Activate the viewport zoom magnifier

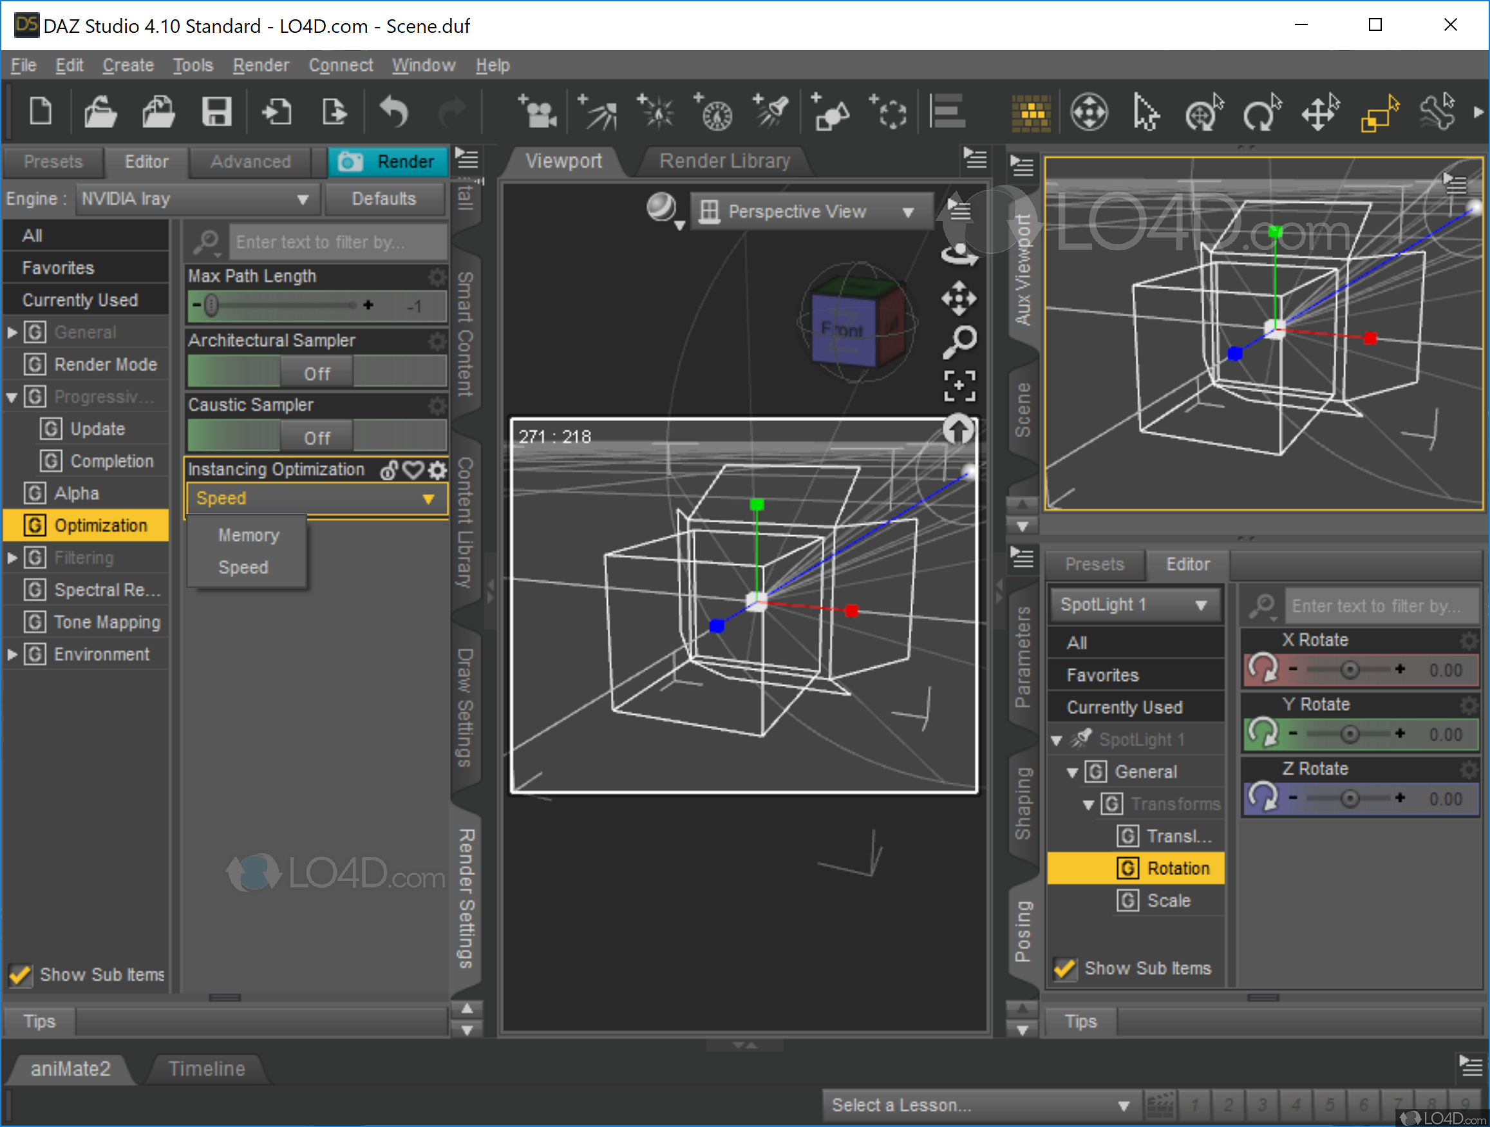[959, 340]
